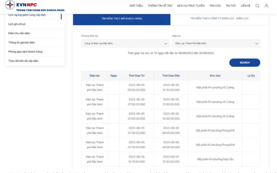Open the Thông tin hỗ trợ menu
Image resolution: width=277 pixels, height=173 pixels.
pyautogui.click(x=160, y=6)
